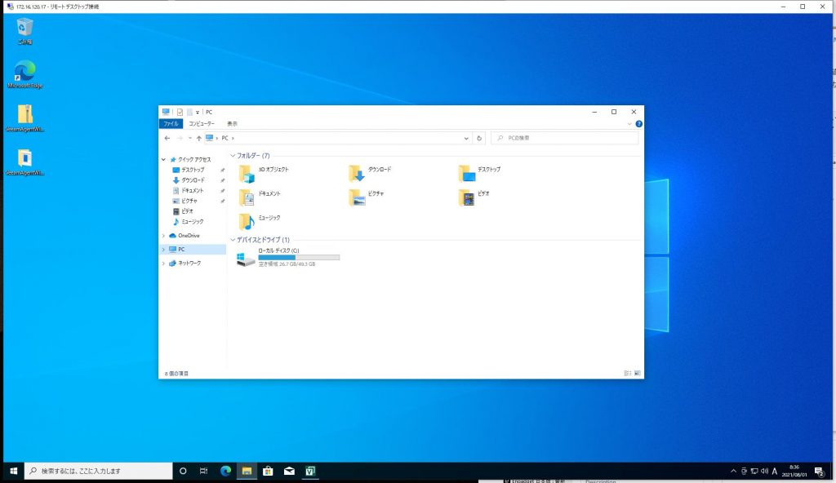
Task: Click the PCの検索 search field
Action: click(565, 138)
